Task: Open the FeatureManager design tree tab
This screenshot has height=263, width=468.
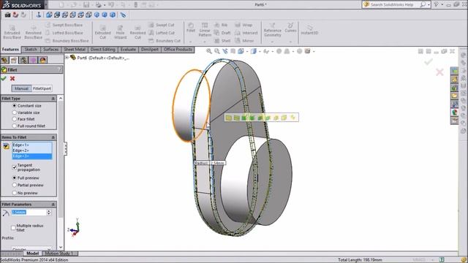Action: pyautogui.click(x=4, y=60)
